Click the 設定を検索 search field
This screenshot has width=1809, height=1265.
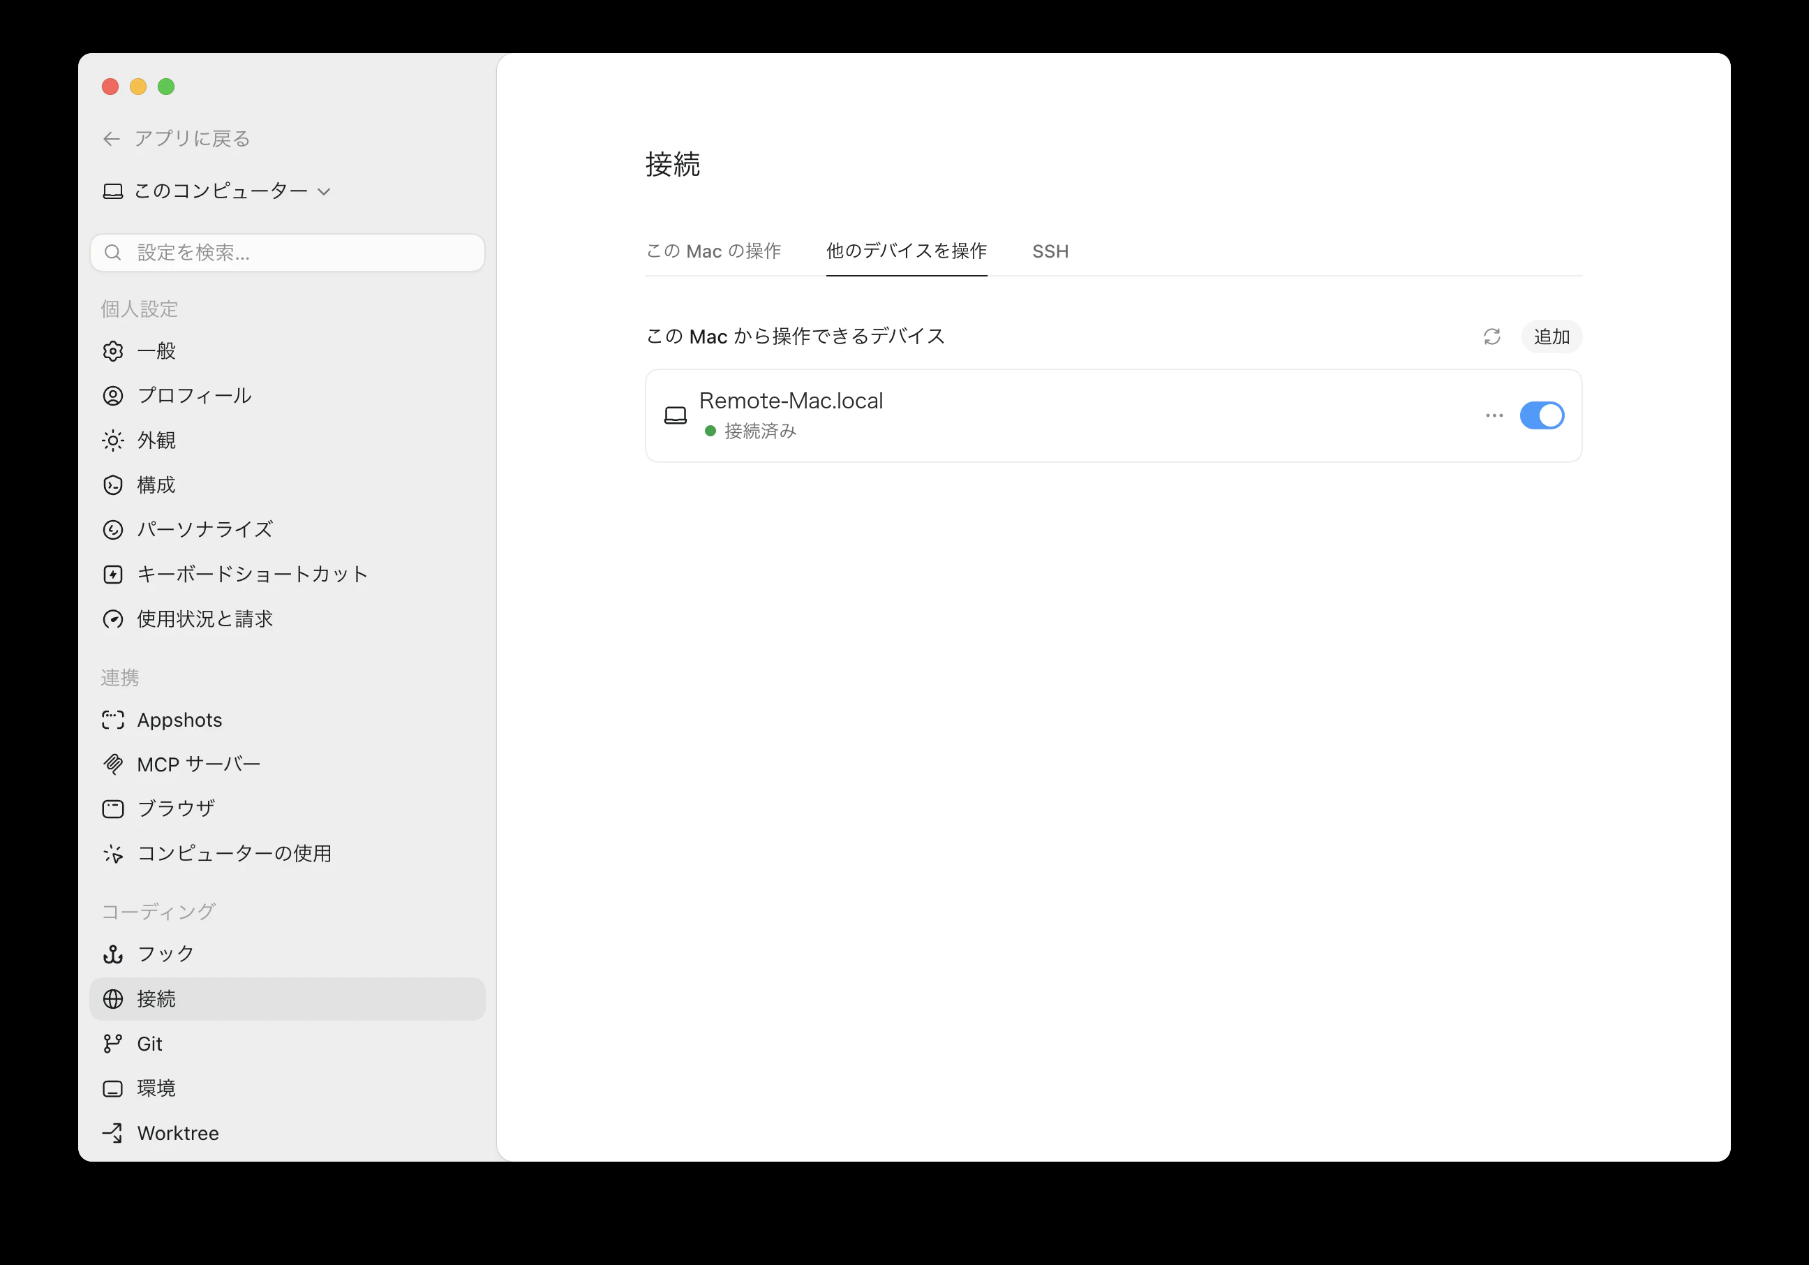point(288,252)
